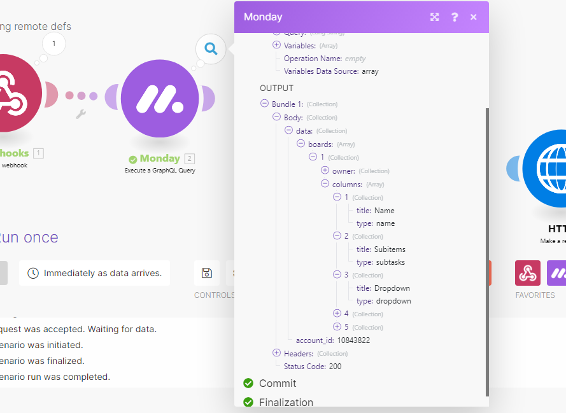This screenshot has height=413, width=566.
Task: Click the 'Run once' label
Action: [x=29, y=237]
